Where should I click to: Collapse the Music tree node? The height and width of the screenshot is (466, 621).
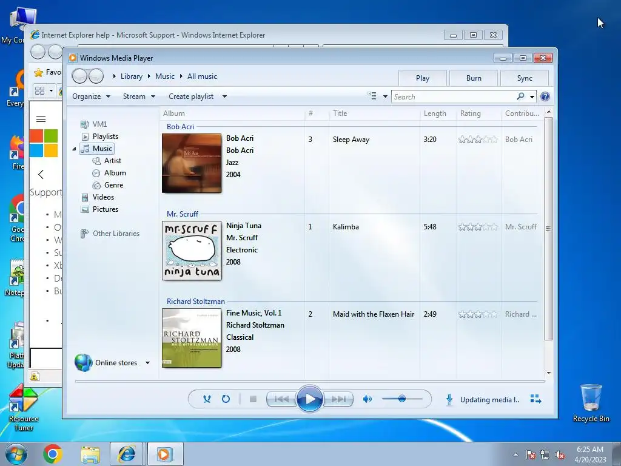74,149
